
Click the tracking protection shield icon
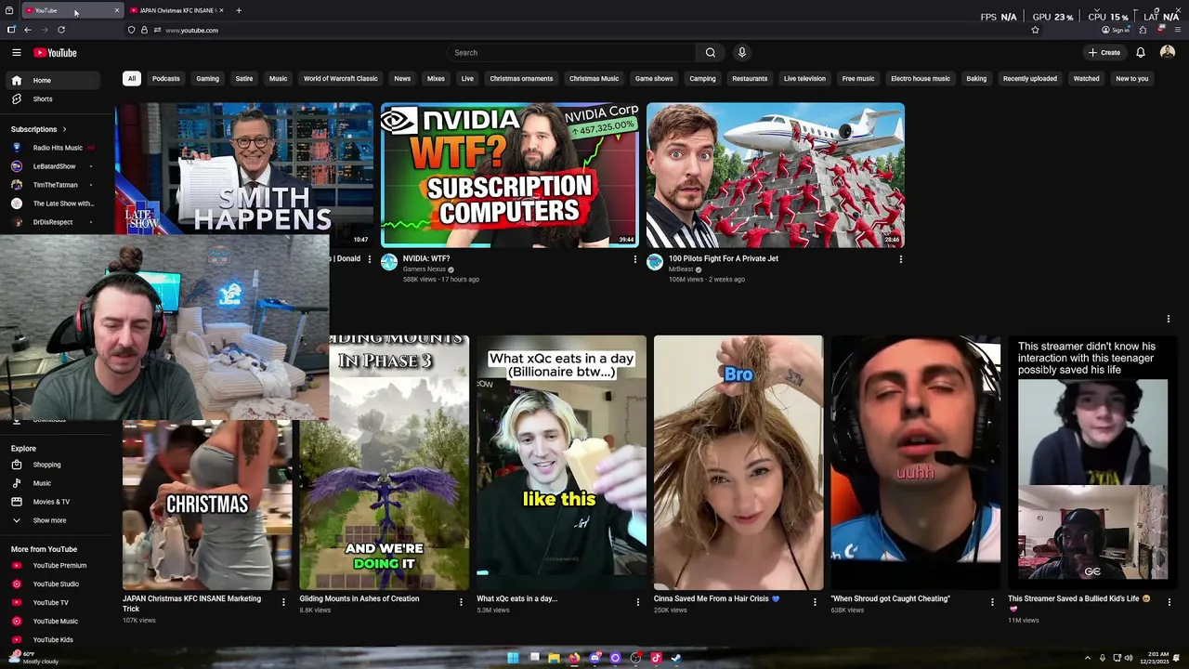(131, 30)
